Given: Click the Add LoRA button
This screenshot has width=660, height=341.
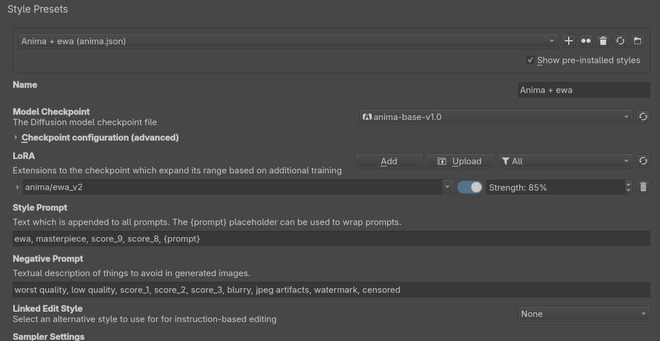Looking at the screenshot, I should pos(389,161).
